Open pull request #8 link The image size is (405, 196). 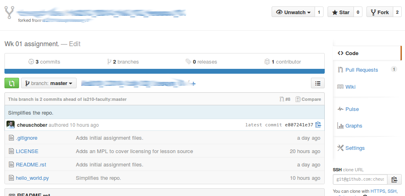point(285,99)
